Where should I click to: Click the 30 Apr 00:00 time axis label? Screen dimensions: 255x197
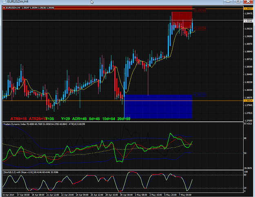pyautogui.click(x=126, y=195)
